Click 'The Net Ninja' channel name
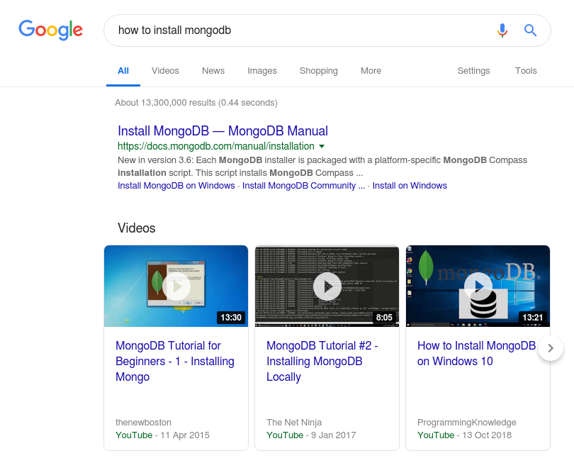The width and height of the screenshot is (574, 468). tap(294, 422)
